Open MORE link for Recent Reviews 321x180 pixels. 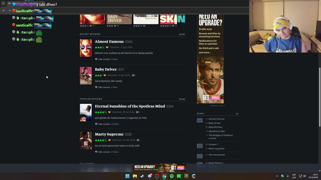pos(182,34)
